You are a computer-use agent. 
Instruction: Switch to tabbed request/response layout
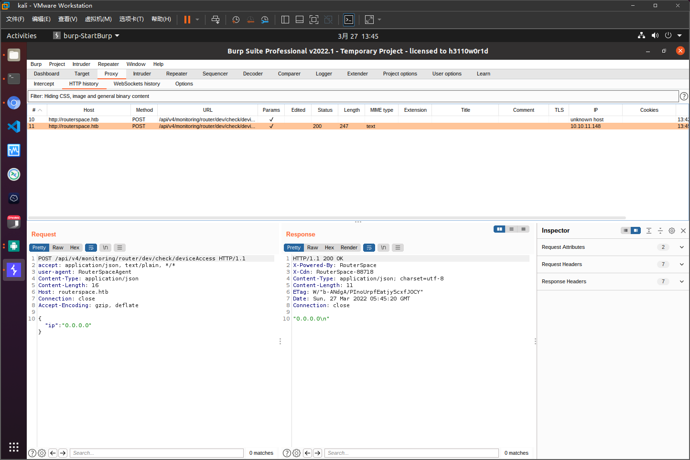[523, 229]
